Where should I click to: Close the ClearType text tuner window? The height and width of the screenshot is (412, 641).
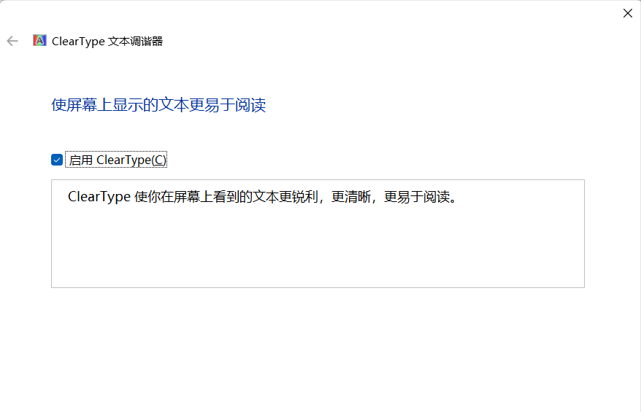(628, 13)
